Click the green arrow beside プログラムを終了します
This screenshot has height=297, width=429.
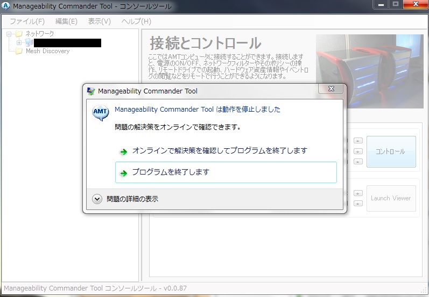click(x=124, y=173)
